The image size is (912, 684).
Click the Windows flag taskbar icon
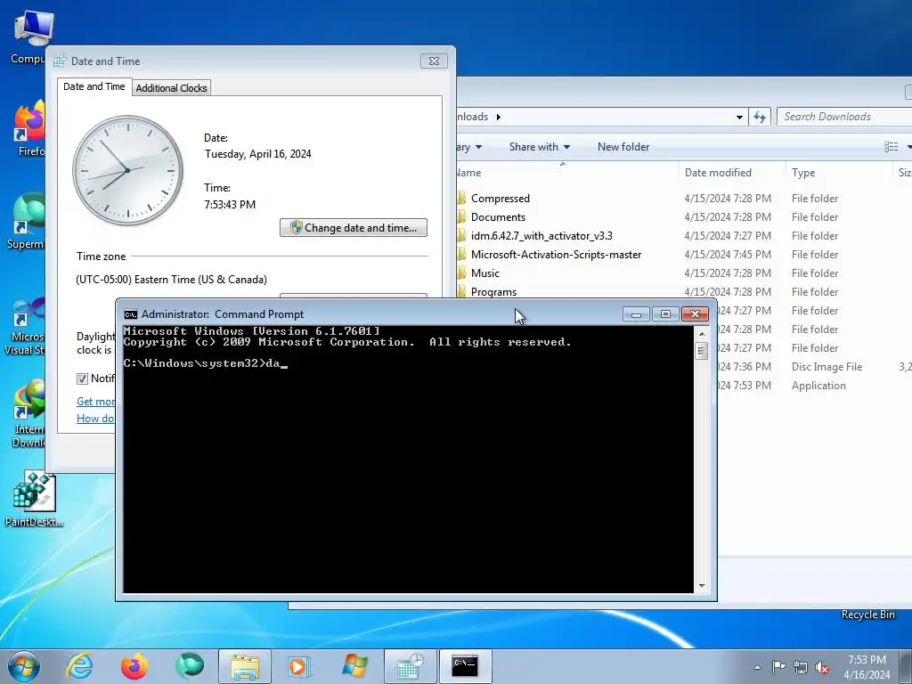tap(354, 666)
